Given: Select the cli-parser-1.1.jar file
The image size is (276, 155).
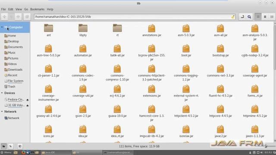Looking at the screenshot, I should coord(49,71).
